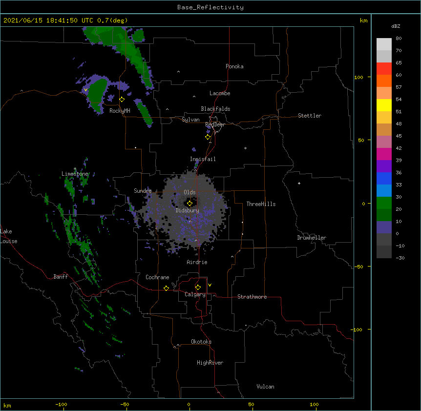Image resolution: width=421 pixels, height=411 pixels.
Task: Click the -30 value on the dBZ scale
Action: (x=400, y=258)
